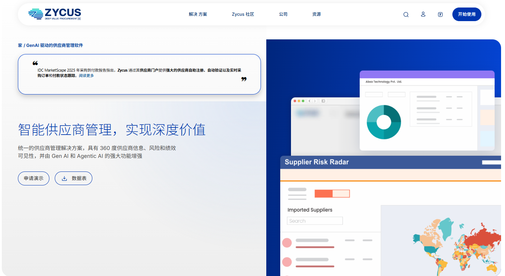Screen dimensions: 505x276
Task: Click the orange toggle under Supplier Risk Radar
Action: click(x=332, y=194)
